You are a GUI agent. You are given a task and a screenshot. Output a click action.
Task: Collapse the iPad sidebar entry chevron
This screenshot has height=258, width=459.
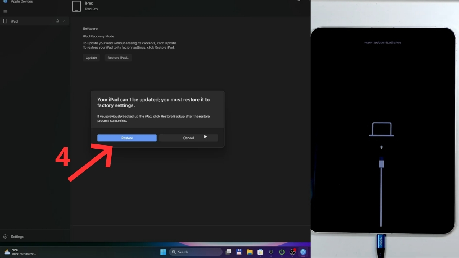tap(64, 21)
